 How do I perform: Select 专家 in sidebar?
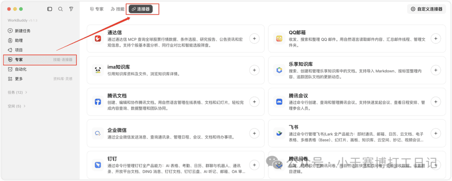click(40, 60)
